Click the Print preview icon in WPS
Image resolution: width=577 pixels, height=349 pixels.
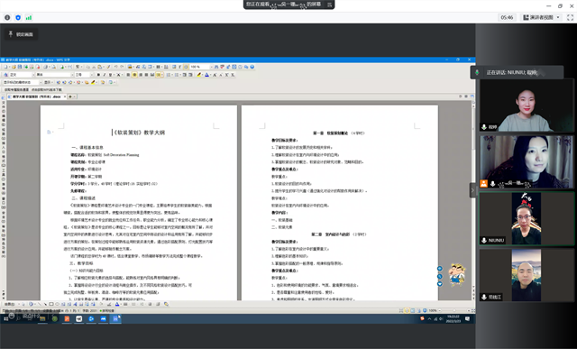click(53, 67)
